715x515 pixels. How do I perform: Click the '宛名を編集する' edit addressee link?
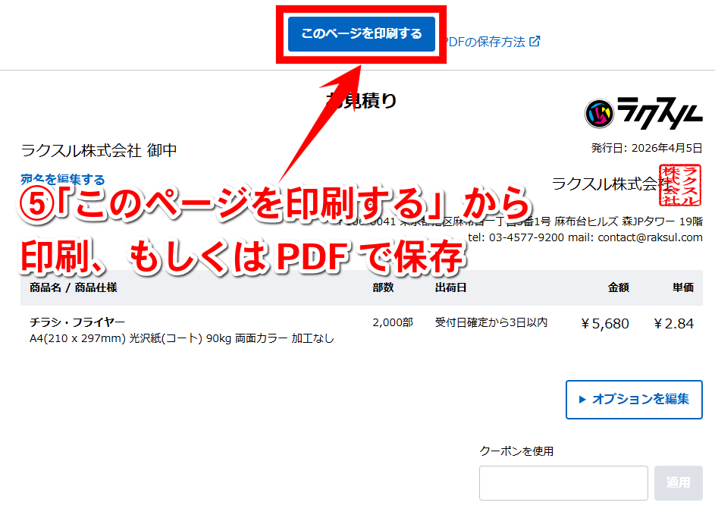click(x=62, y=180)
